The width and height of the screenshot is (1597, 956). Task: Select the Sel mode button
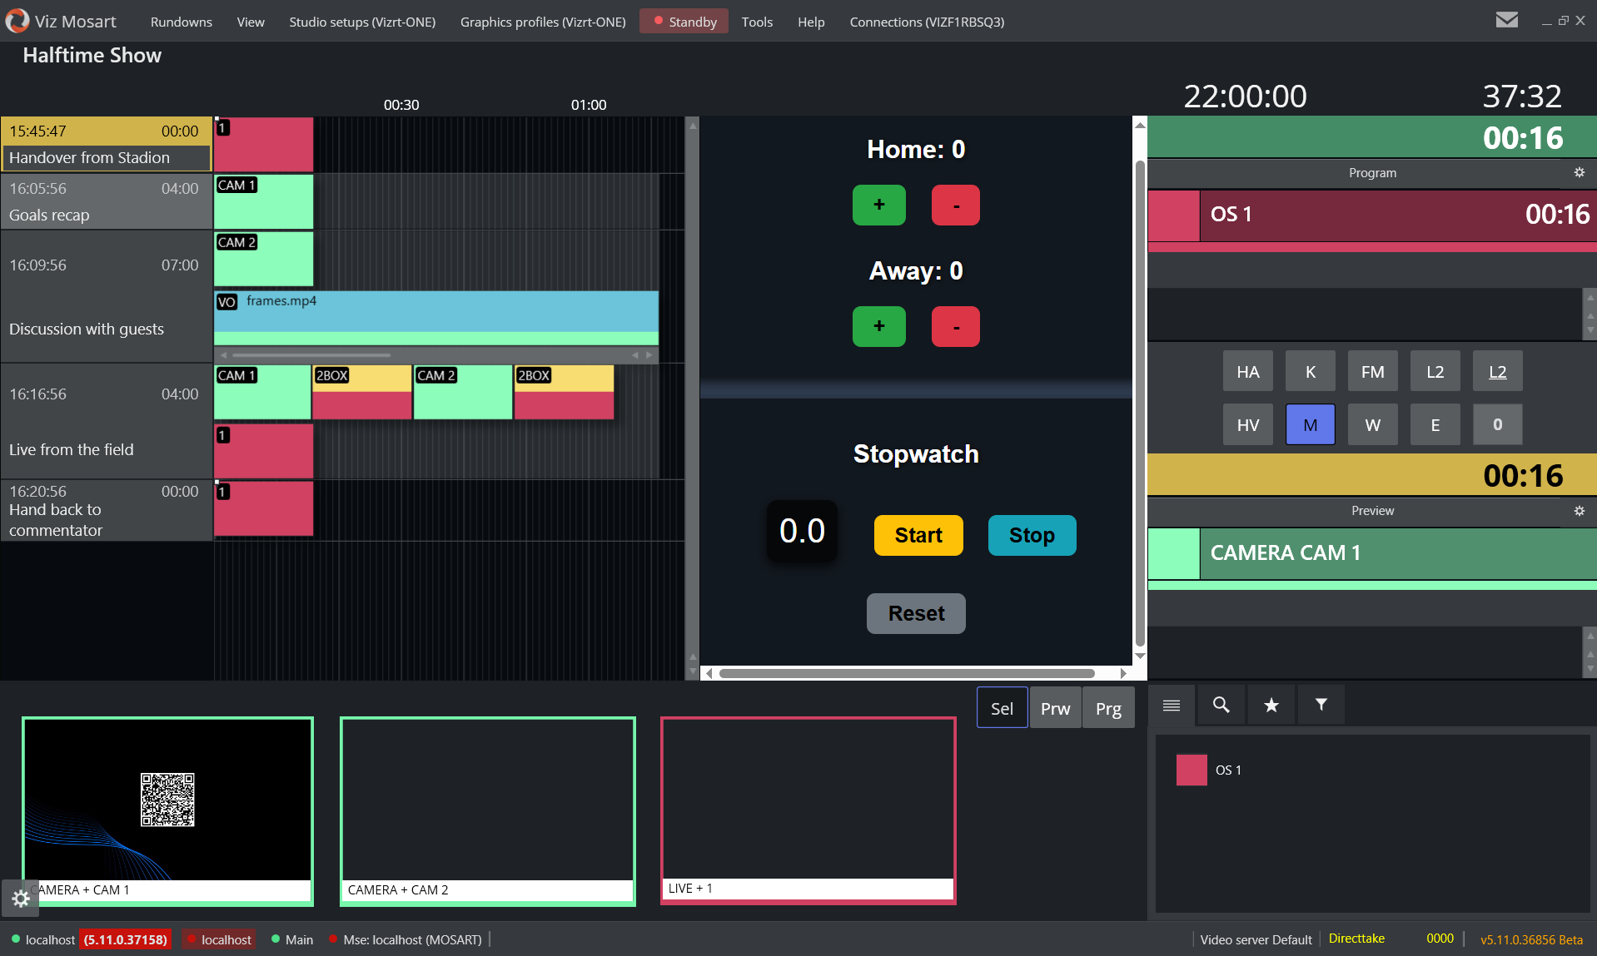pyautogui.click(x=1002, y=708)
